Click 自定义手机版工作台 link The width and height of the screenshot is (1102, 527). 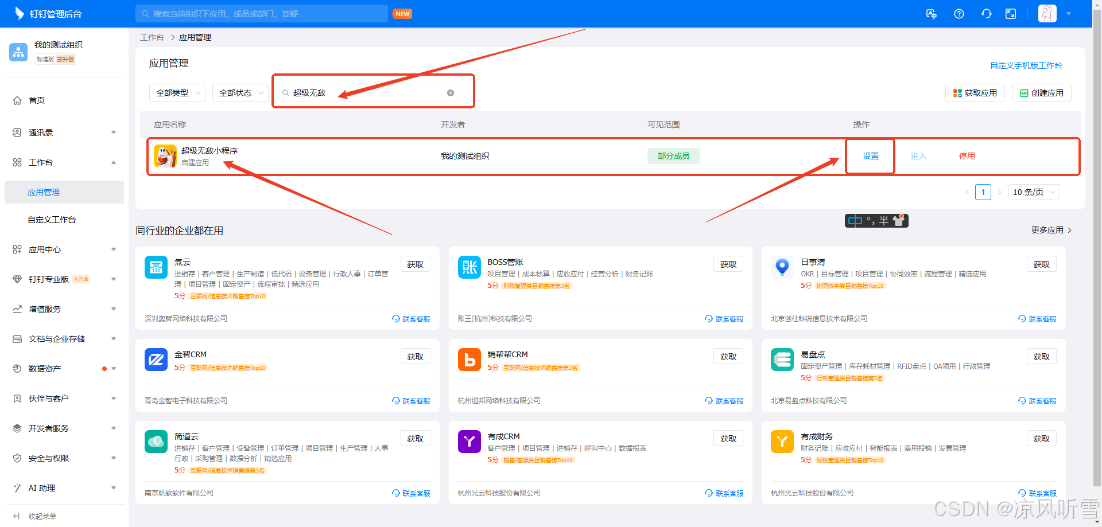(1026, 65)
